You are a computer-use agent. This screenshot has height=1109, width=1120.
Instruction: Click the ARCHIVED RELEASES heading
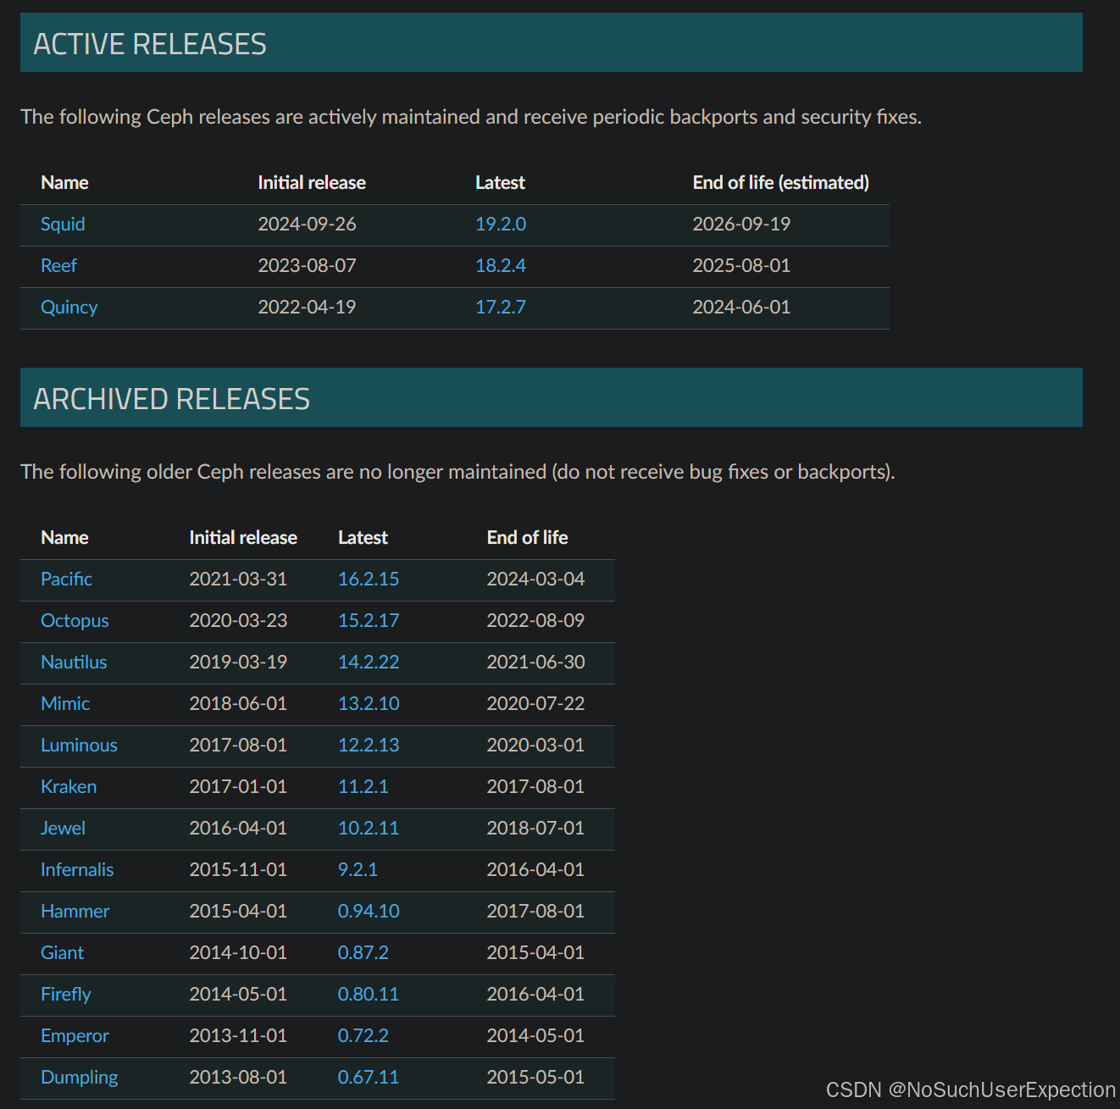pos(172,399)
